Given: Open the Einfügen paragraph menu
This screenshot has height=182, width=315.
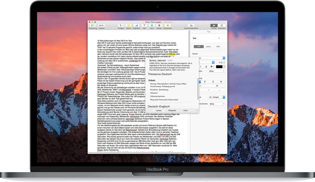Looking at the screenshot, I should 121,25.
